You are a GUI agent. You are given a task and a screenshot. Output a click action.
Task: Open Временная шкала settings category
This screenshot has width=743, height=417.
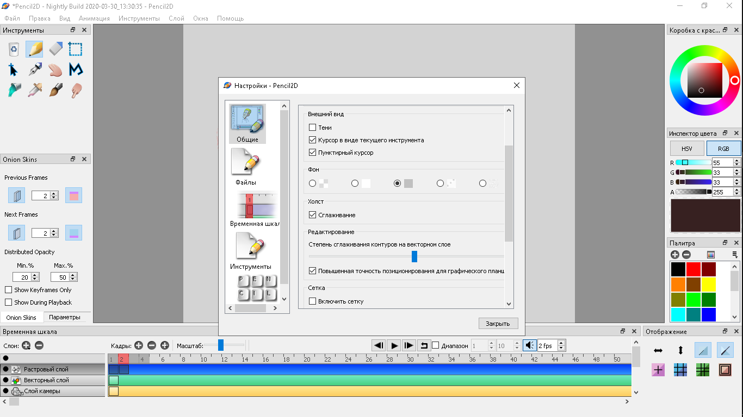255,209
